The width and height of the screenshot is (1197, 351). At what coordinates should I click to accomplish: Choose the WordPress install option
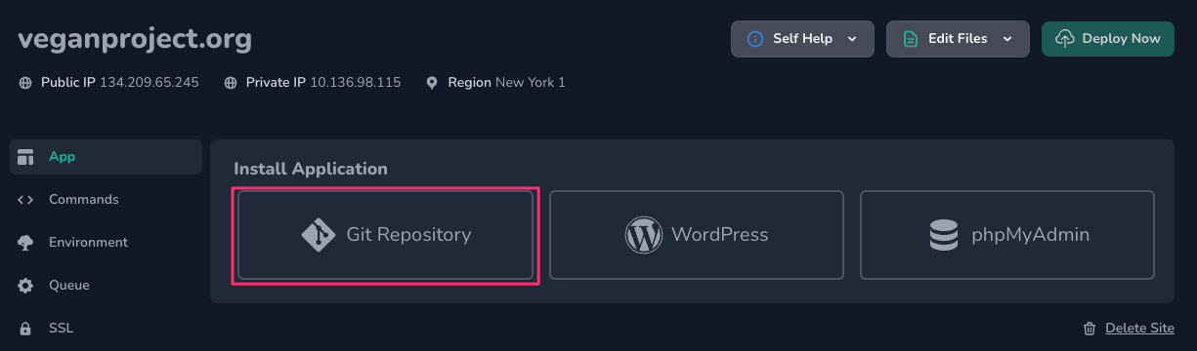(x=697, y=235)
